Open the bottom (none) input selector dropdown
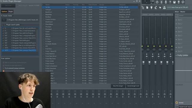 point(185,103)
